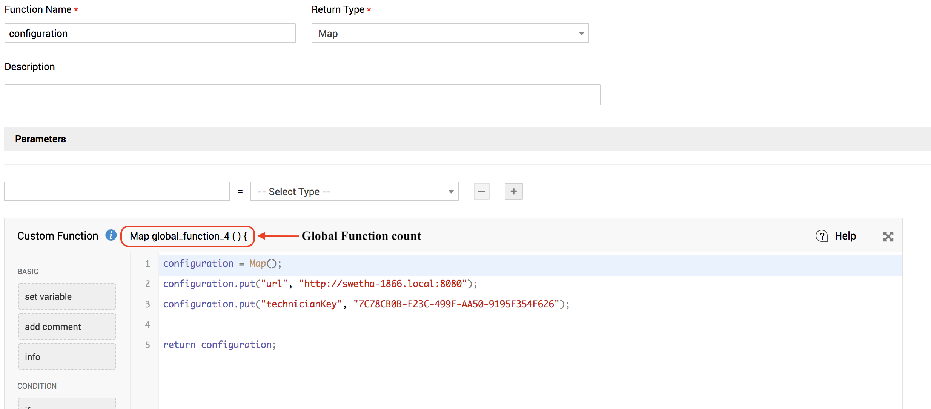Open the Select Type parameter dropdown

(354, 192)
